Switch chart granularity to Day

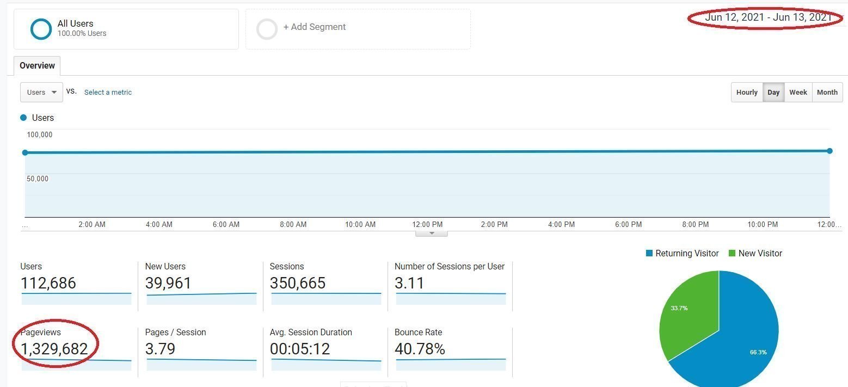click(773, 92)
